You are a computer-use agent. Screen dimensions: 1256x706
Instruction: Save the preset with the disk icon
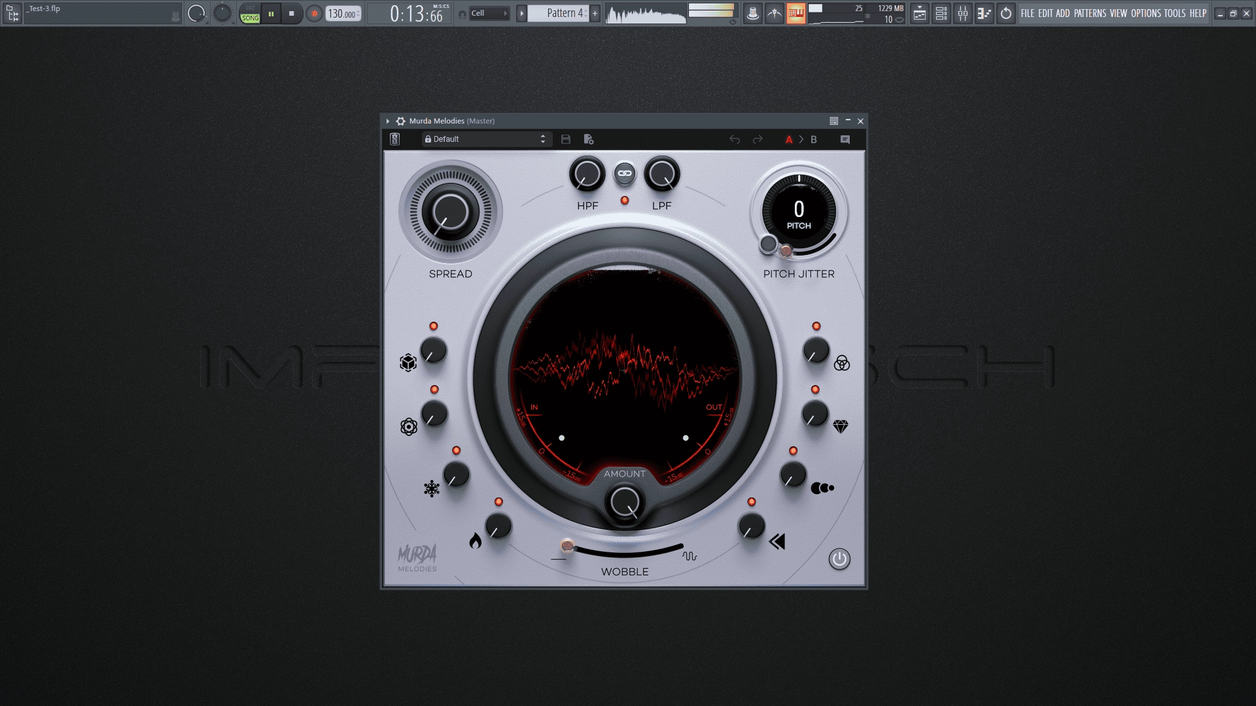[566, 139]
